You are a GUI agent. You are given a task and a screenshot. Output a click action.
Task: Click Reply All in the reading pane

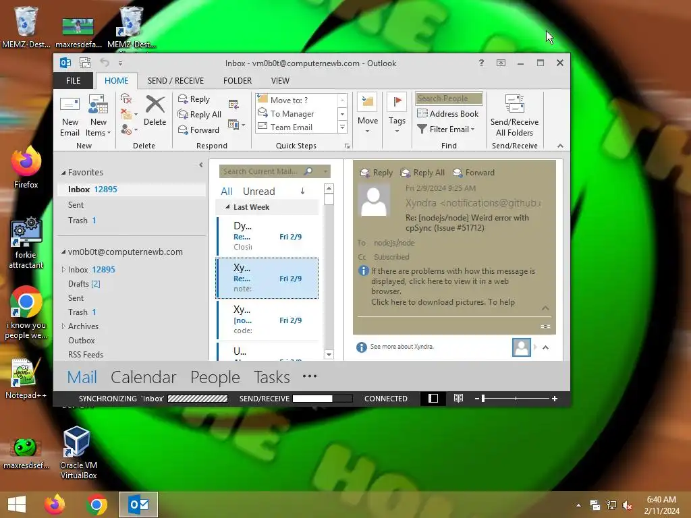[x=422, y=173]
